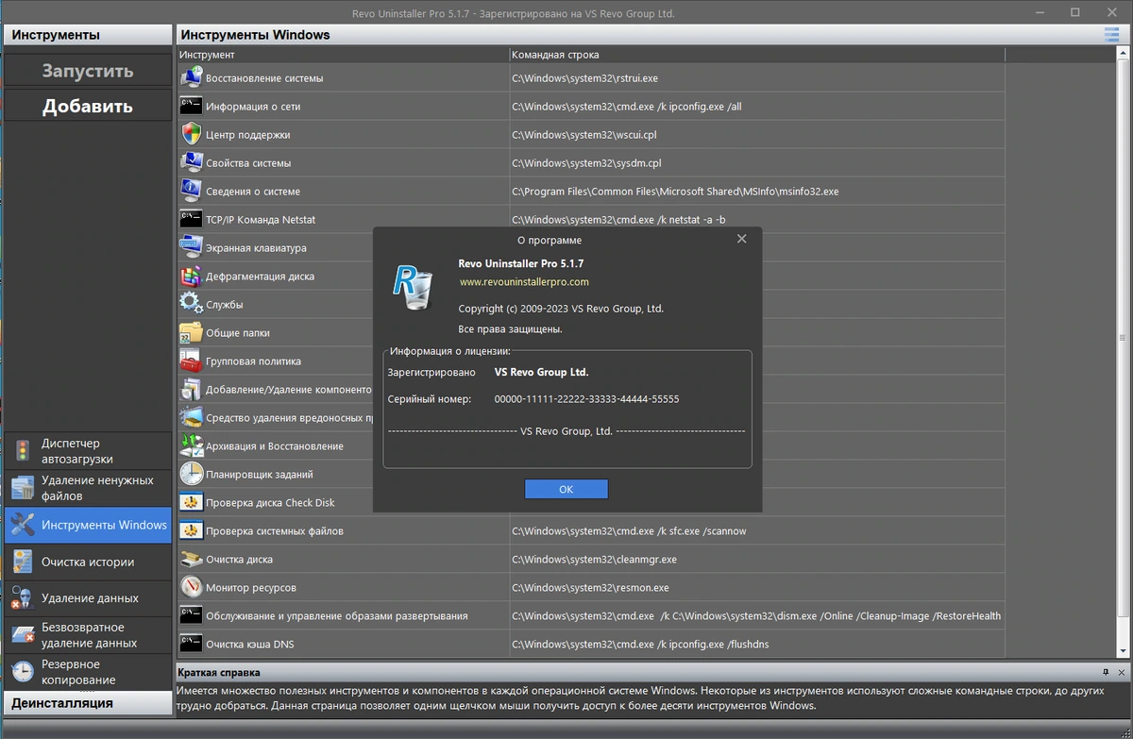Open the hamburger menu at top right
This screenshot has height=739, width=1133.
click(x=1111, y=35)
